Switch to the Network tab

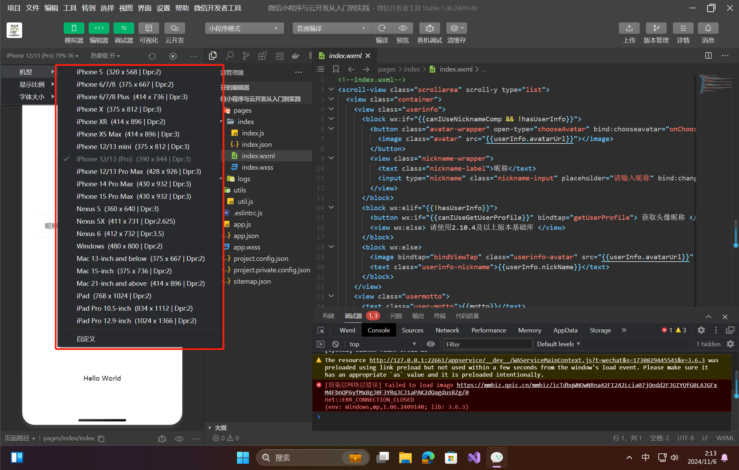447,330
